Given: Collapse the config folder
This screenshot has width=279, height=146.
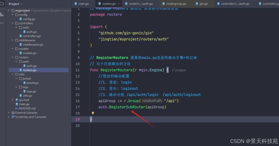Looking at the screenshot, I should pyautogui.click(x=13, y=15).
